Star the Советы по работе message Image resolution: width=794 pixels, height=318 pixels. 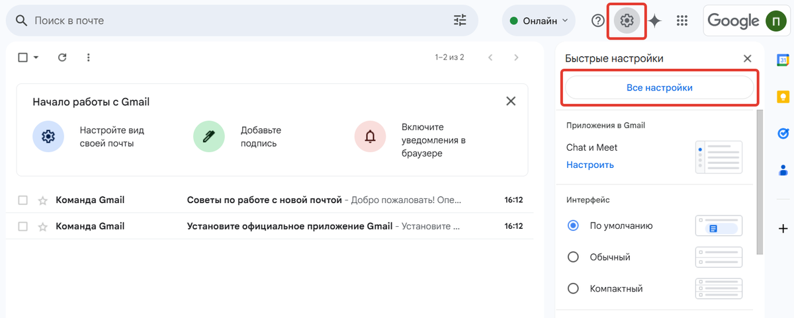(43, 200)
